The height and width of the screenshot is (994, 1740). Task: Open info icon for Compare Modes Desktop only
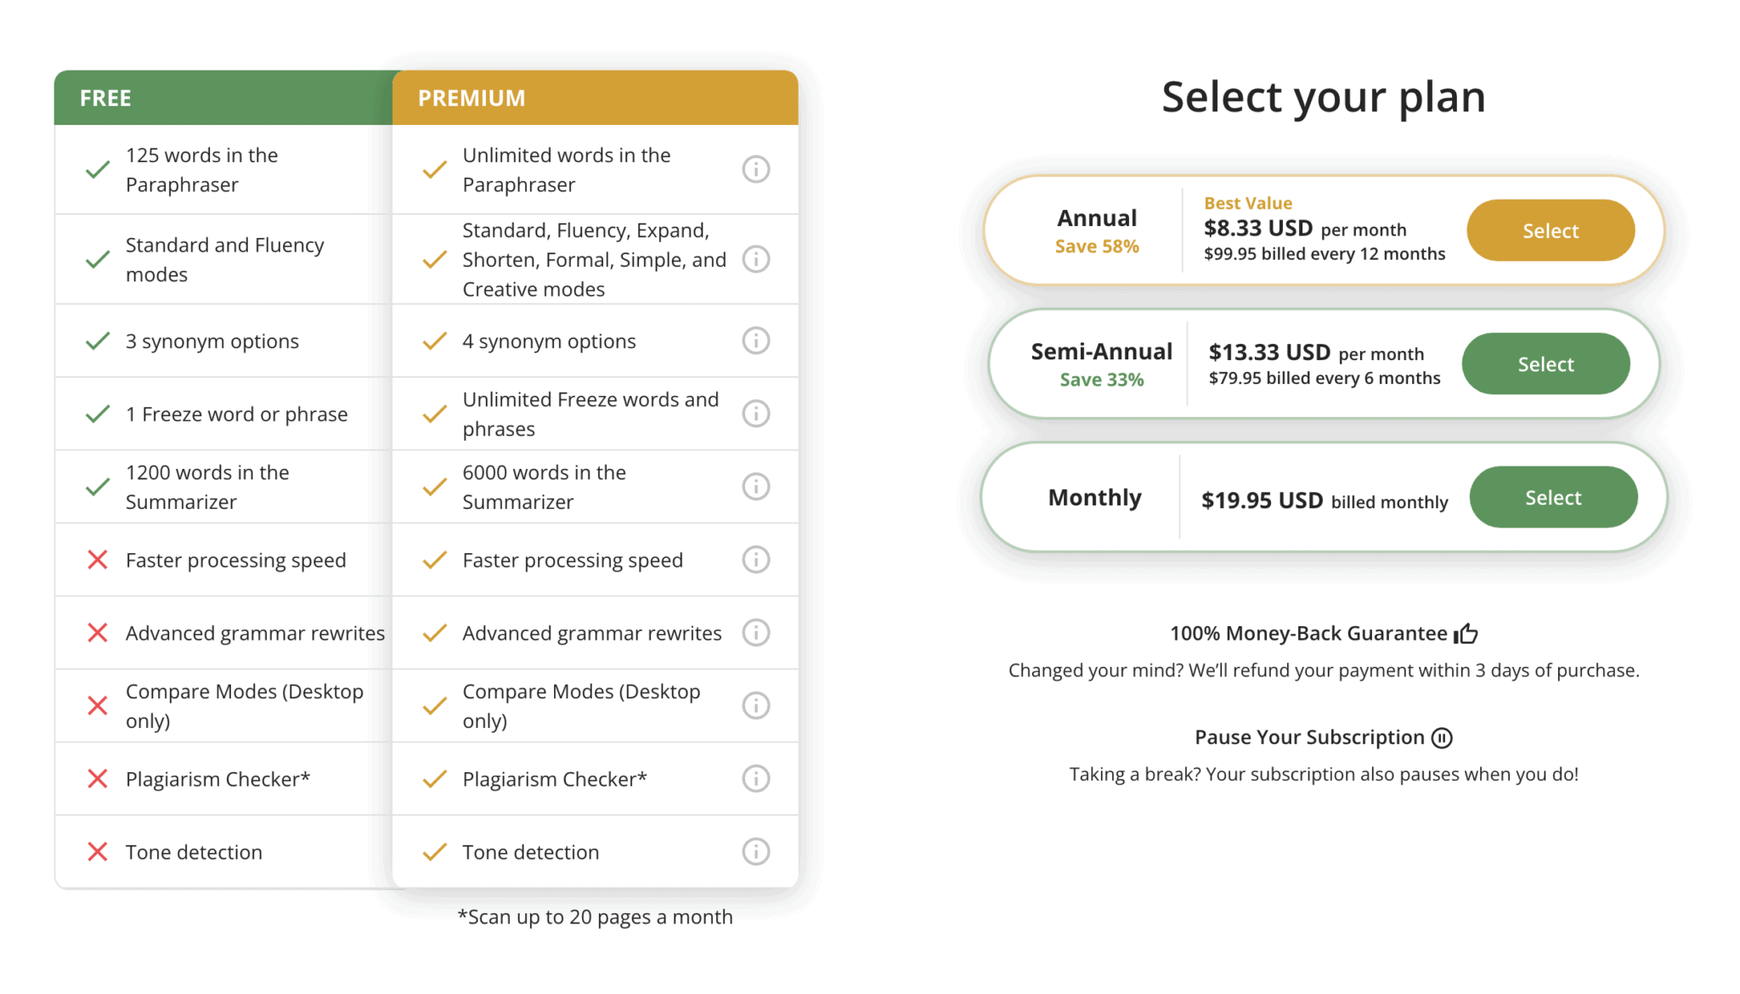756,704
